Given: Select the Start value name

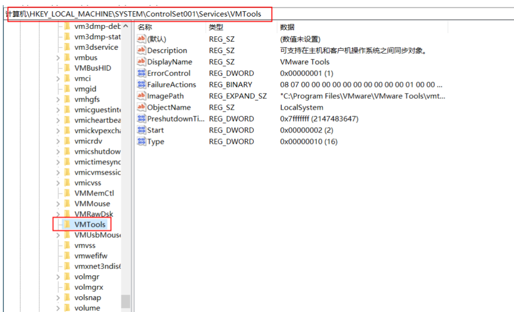Looking at the screenshot, I should pyautogui.click(x=156, y=130).
